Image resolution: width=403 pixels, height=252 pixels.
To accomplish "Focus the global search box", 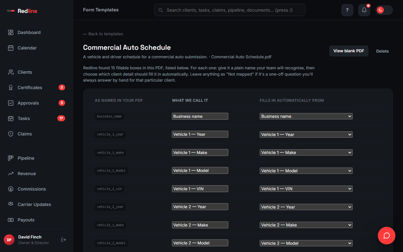I will pos(230,10).
